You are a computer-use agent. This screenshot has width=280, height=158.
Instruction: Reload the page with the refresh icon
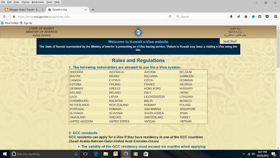point(170,17)
